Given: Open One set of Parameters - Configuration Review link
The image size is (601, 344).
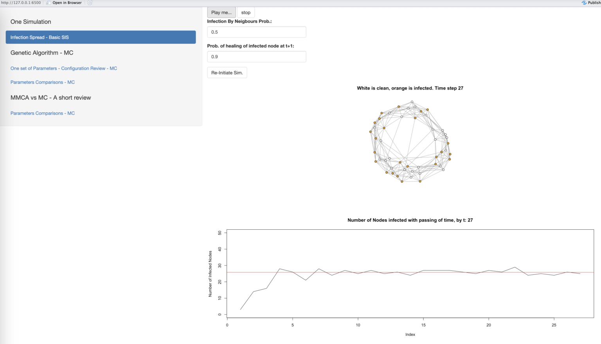Looking at the screenshot, I should tap(64, 68).
